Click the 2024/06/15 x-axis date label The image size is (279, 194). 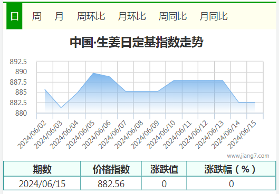tap(242, 135)
